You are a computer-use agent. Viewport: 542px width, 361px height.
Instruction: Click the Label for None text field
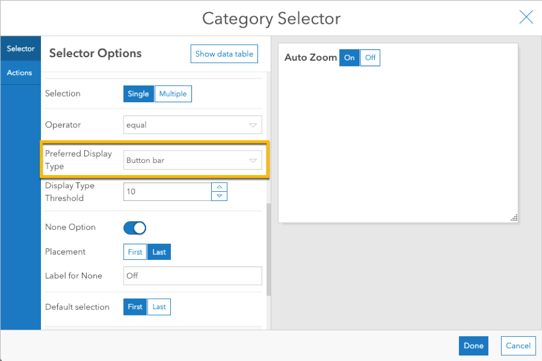click(193, 276)
